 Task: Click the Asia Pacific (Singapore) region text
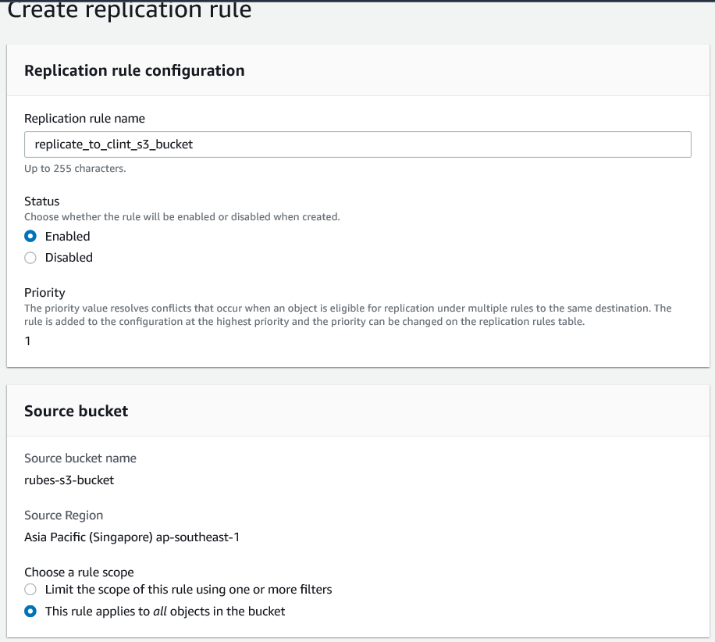(x=132, y=537)
